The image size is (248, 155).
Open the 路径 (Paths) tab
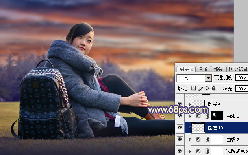coord(218,69)
